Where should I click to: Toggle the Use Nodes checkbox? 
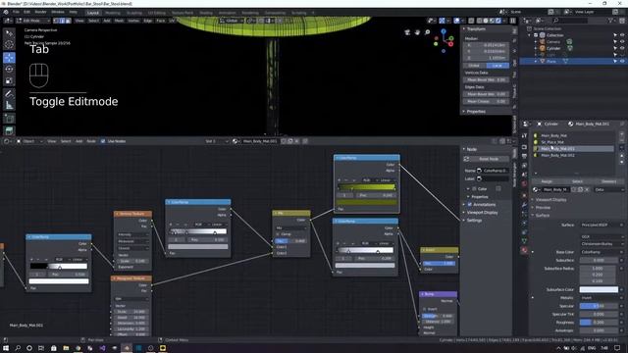pos(103,141)
